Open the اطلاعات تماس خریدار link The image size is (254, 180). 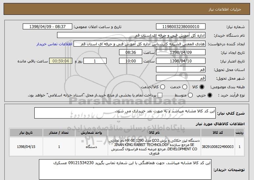(54, 44)
